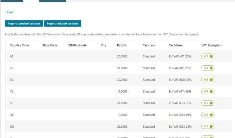Click Standard tax class in BE row
Viewport: 235px width, 138px height.
(x=149, y=68)
